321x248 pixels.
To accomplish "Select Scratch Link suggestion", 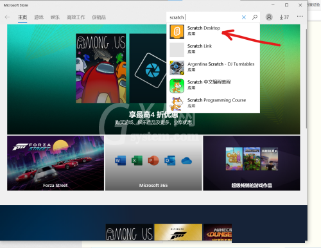I will [x=213, y=49].
